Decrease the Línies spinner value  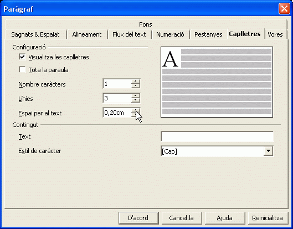click(135, 100)
